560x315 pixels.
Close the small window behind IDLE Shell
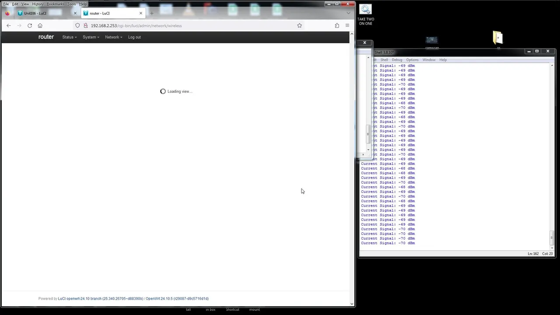point(364,43)
